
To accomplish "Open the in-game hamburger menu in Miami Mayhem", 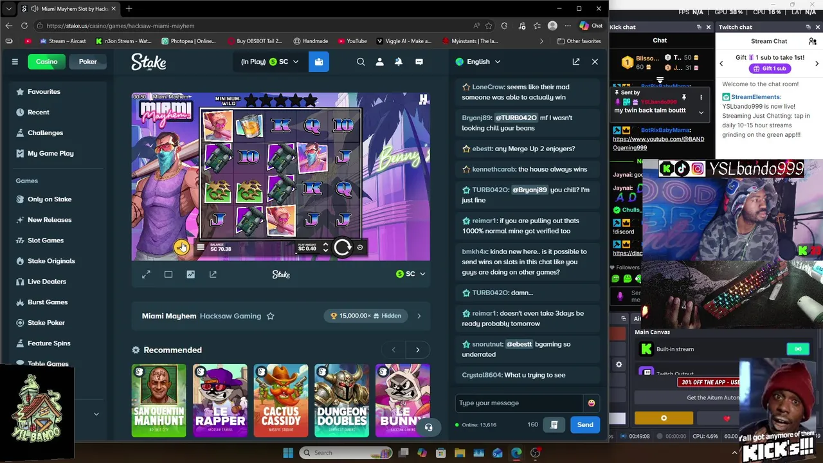I will 201,248.
